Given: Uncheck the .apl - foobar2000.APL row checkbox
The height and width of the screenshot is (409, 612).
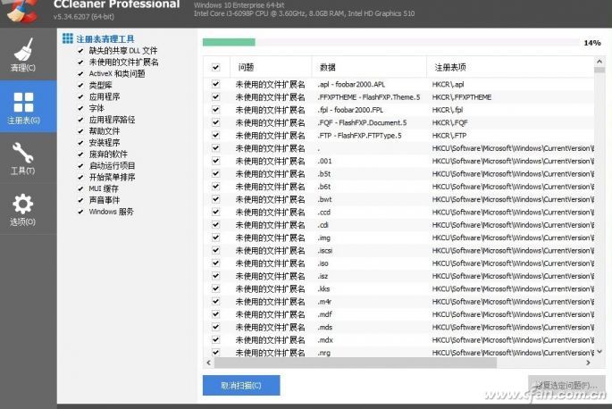Looking at the screenshot, I should click(x=215, y=84).
